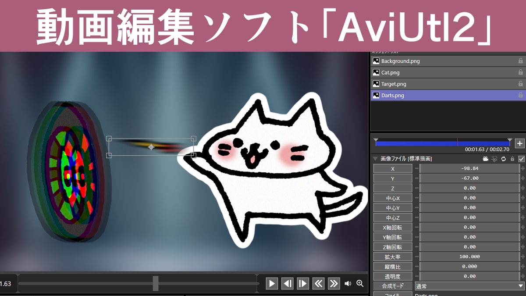Click the camera control icon in 画像ファイル header
The height and width of the screenshot is (296, 526).
[486, 159]
